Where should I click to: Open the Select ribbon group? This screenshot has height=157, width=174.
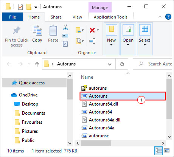pyautogui.click(x=145, y=39)
